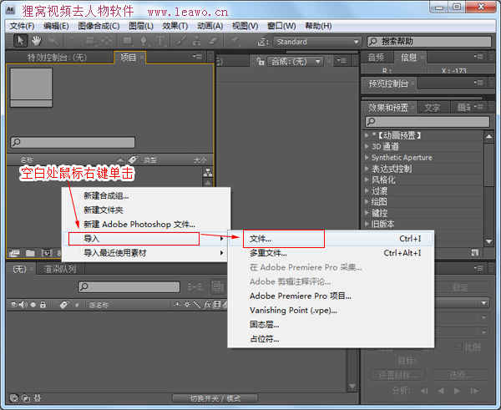Click the project panel search field
Screen dimensions: 501x410
point(73,142)
